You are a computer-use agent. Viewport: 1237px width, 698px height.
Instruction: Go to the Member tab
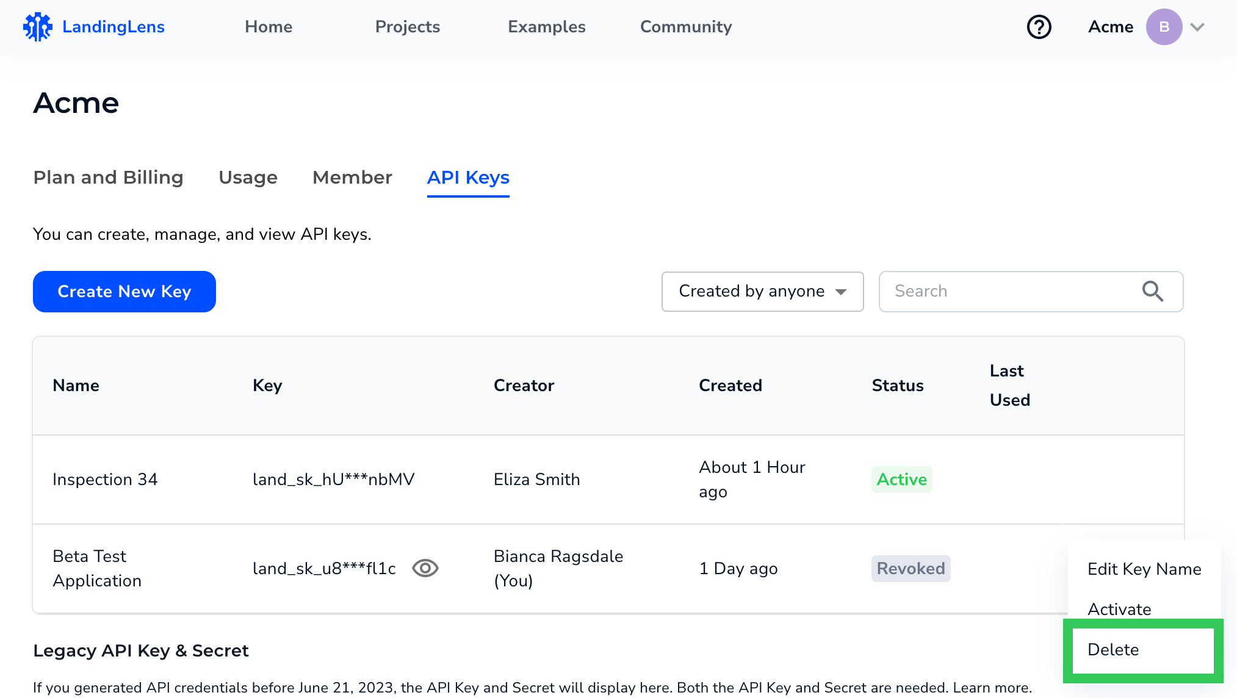point(352,178)
